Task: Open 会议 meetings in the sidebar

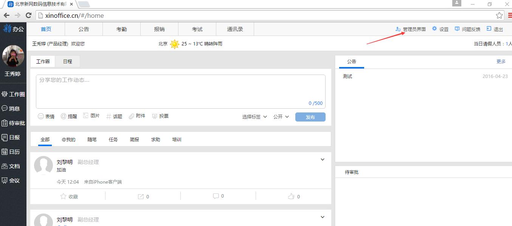Action: tap(11, 181)
